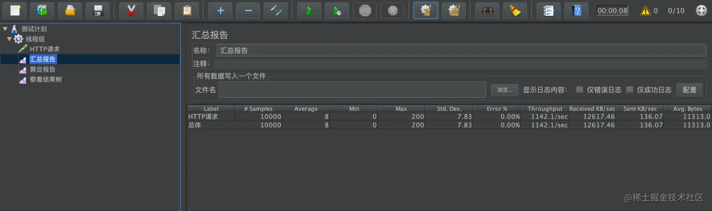Start the test with green play icon

coord(309,10)
